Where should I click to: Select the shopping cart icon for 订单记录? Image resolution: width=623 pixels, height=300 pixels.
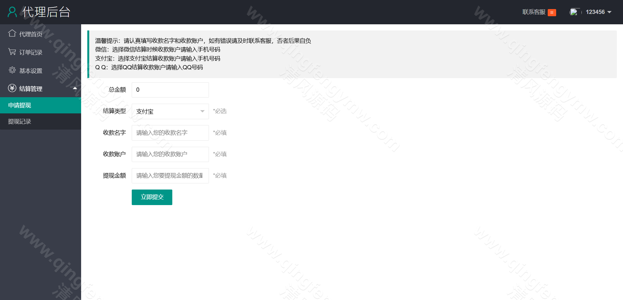[x=12, y=52]
